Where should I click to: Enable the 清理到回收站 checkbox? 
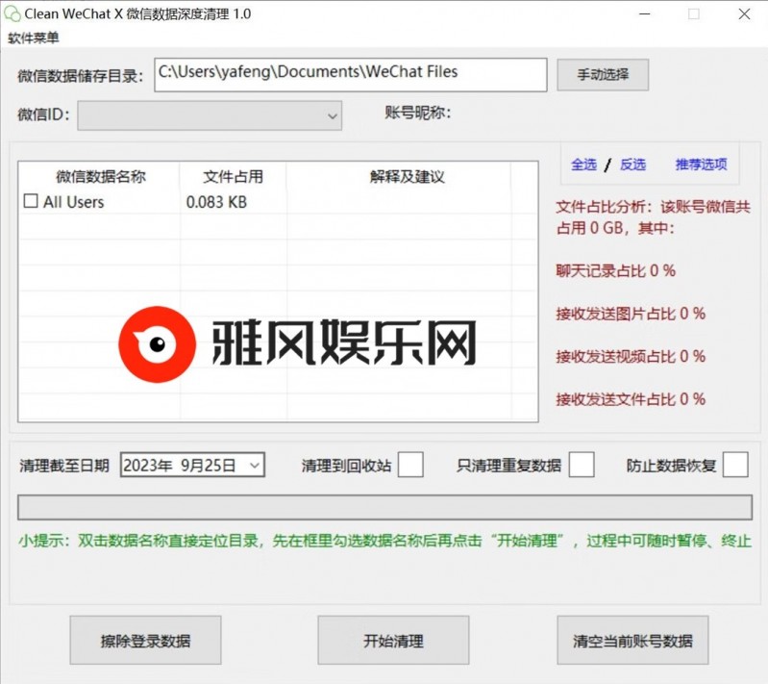tap(410, 465)
